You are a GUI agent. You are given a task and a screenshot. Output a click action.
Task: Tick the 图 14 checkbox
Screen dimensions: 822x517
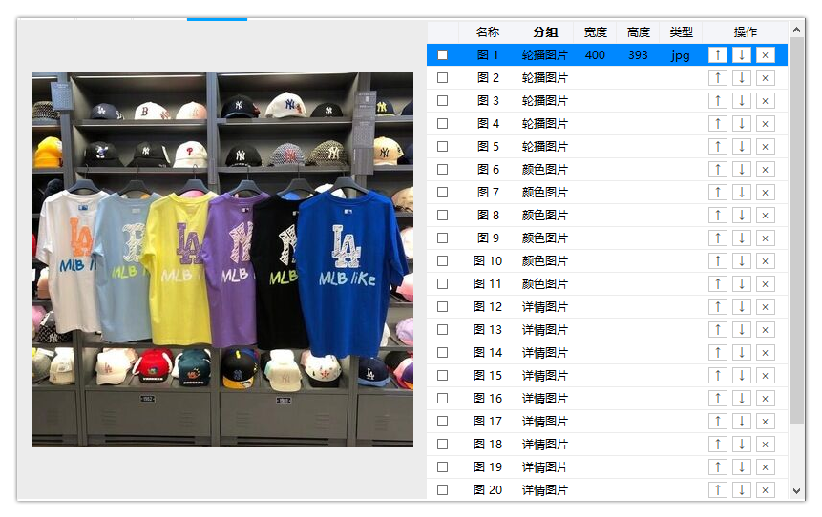442,353
